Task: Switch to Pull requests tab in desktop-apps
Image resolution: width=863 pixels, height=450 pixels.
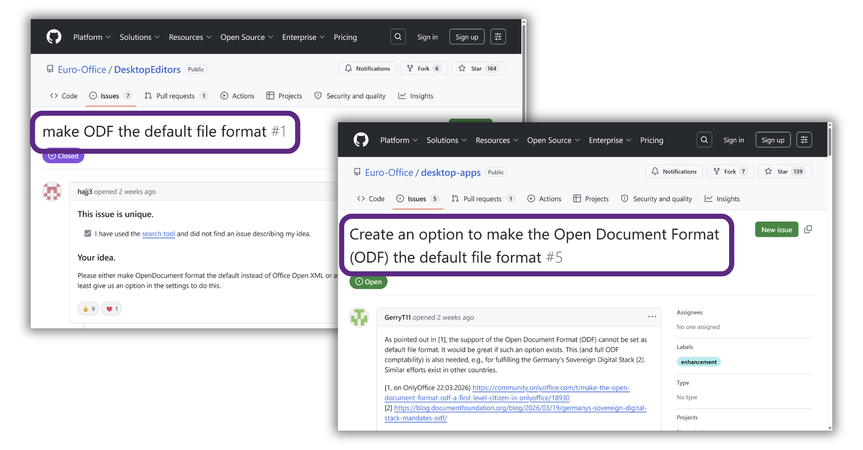Action: [x=482, y=199]
